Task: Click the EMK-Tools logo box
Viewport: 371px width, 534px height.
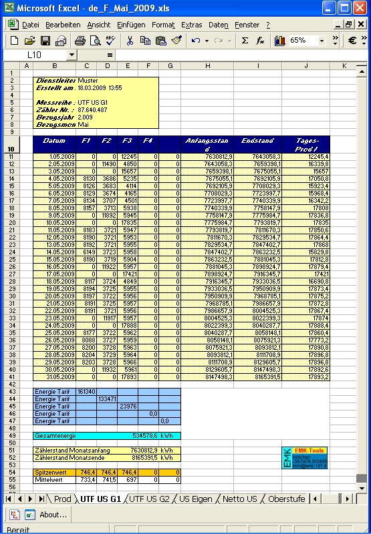Action: point(305,458)
